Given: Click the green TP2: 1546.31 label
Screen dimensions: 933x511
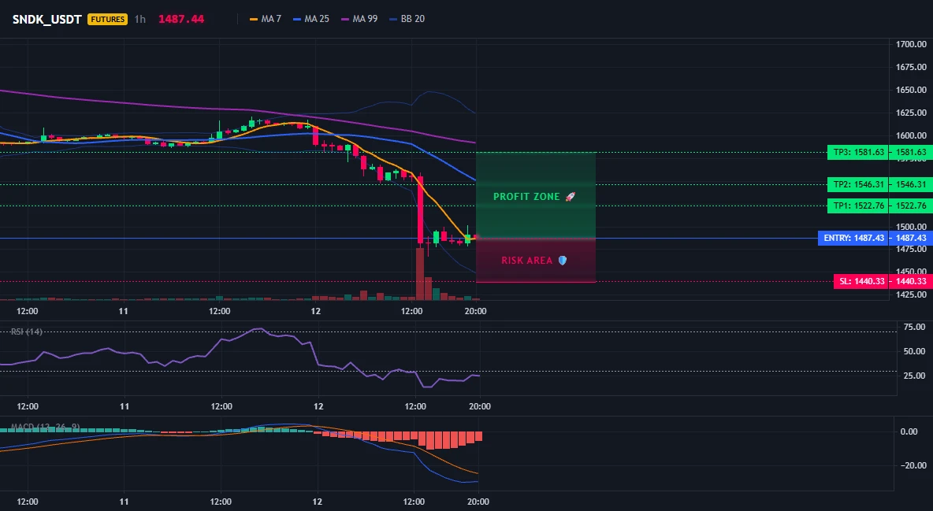Looking at the screenshot, I should (x=858, y=184).
